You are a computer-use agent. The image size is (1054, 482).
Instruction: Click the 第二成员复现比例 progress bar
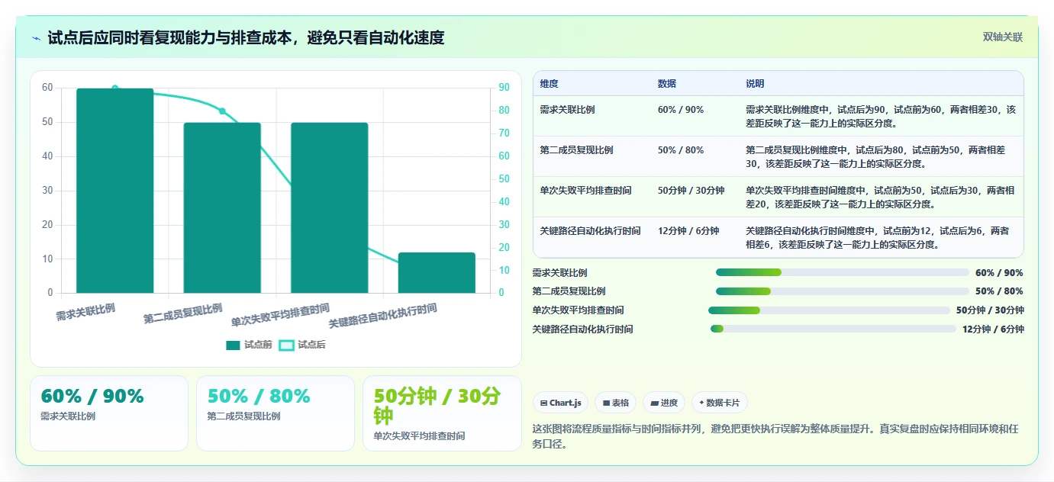click(843, 291)
